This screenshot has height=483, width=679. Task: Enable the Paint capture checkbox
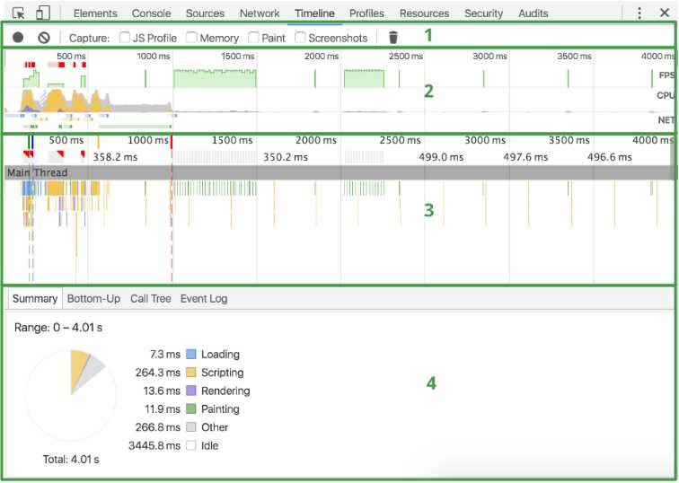click(253, 37)
